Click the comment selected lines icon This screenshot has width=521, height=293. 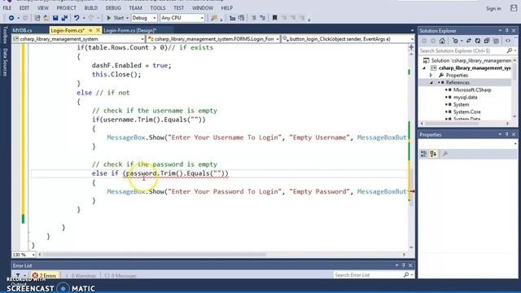pyautogui.click(x=232, y=18)
